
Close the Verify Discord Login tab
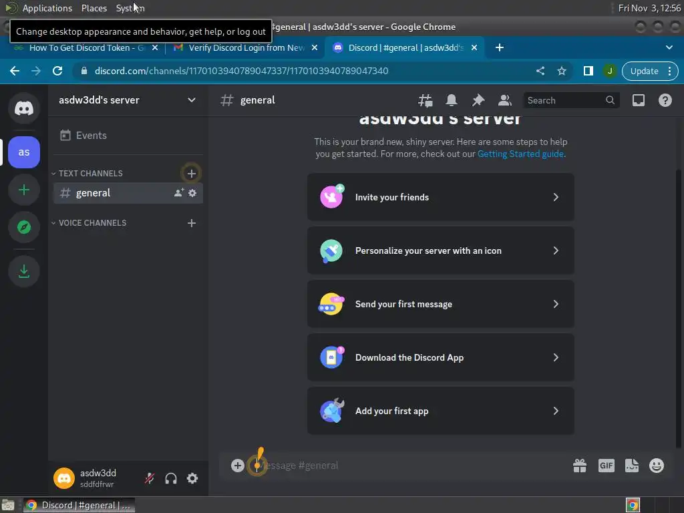(x=315, y=47)
